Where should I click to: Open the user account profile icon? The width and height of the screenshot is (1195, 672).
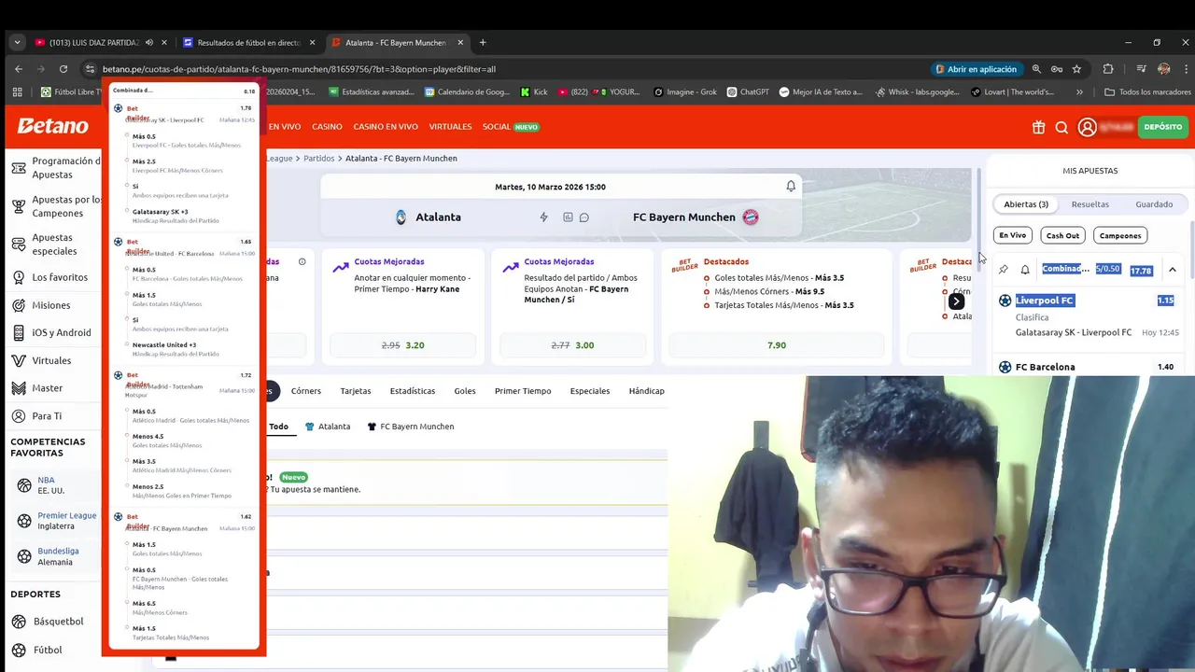pos(1087,127)
